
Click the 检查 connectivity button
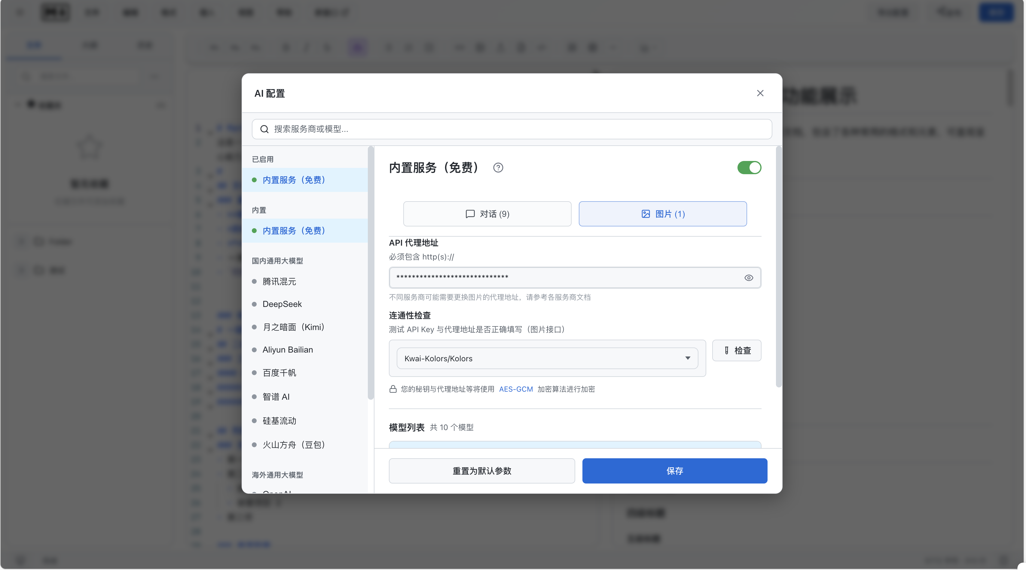pos(736,350)
